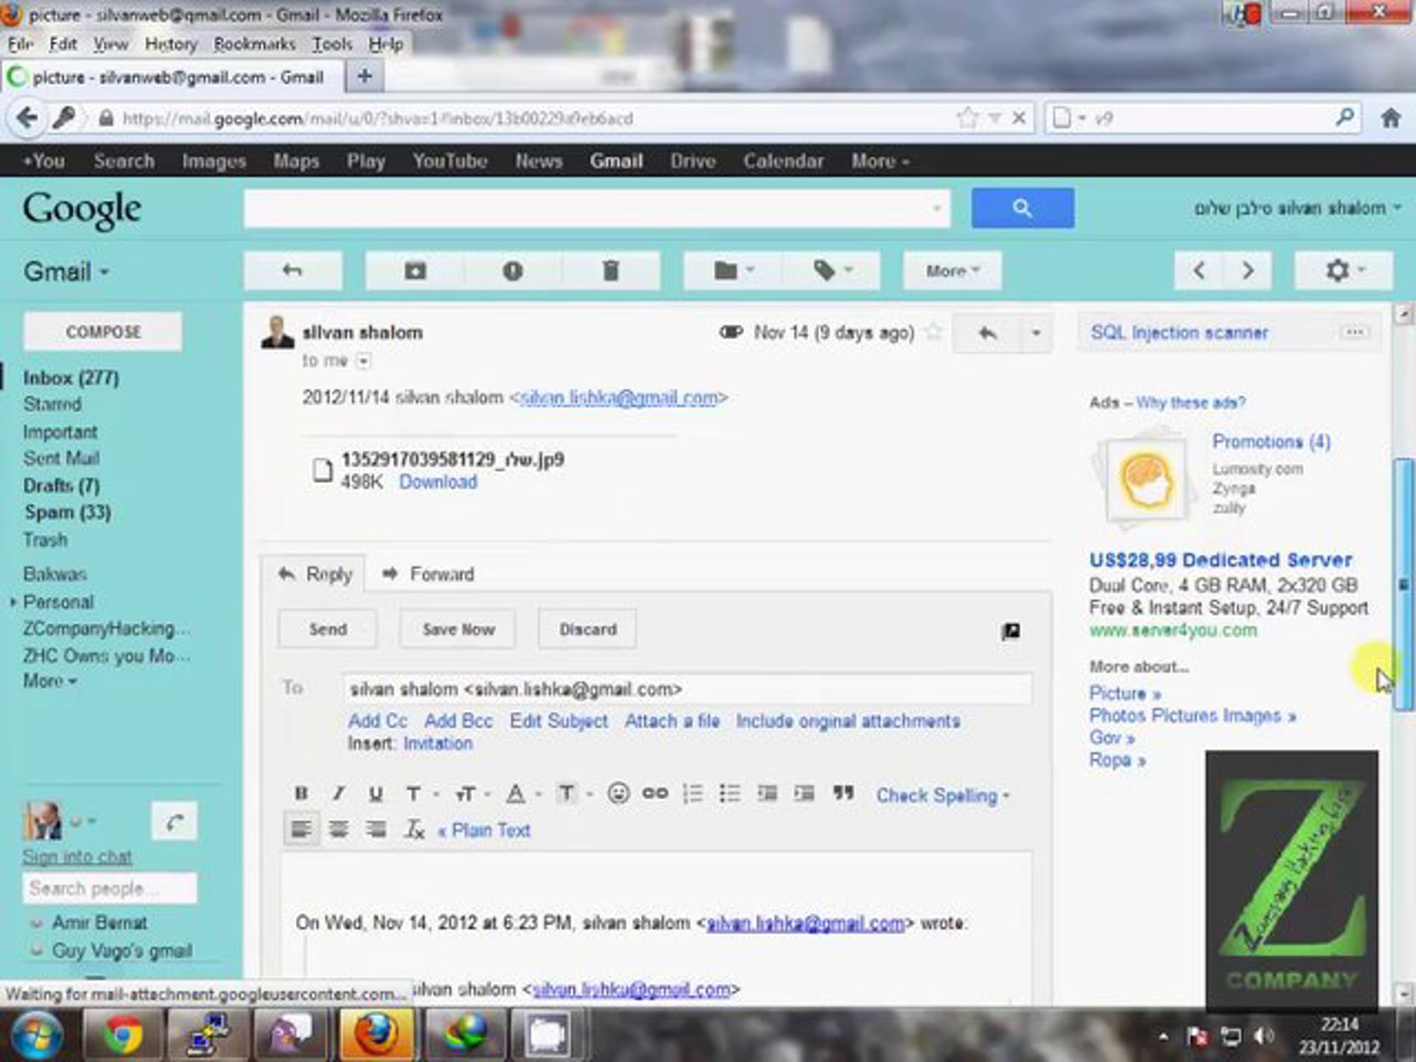This screenshot has width=1416, height=1062.
Task: Click the Delete trash icon
Action: 611,271
